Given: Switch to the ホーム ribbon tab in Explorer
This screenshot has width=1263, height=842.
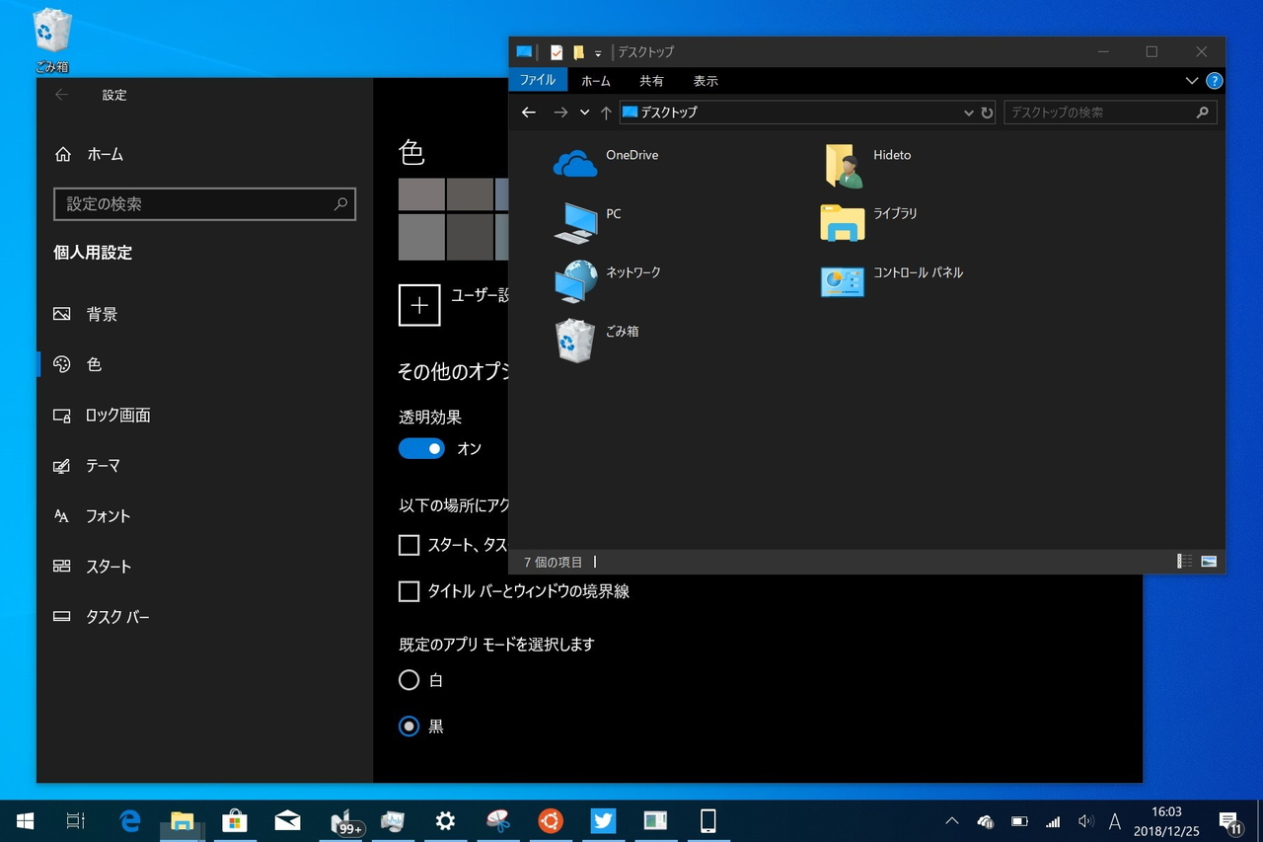Looking at the screenshot, I should tap(596, 81).
